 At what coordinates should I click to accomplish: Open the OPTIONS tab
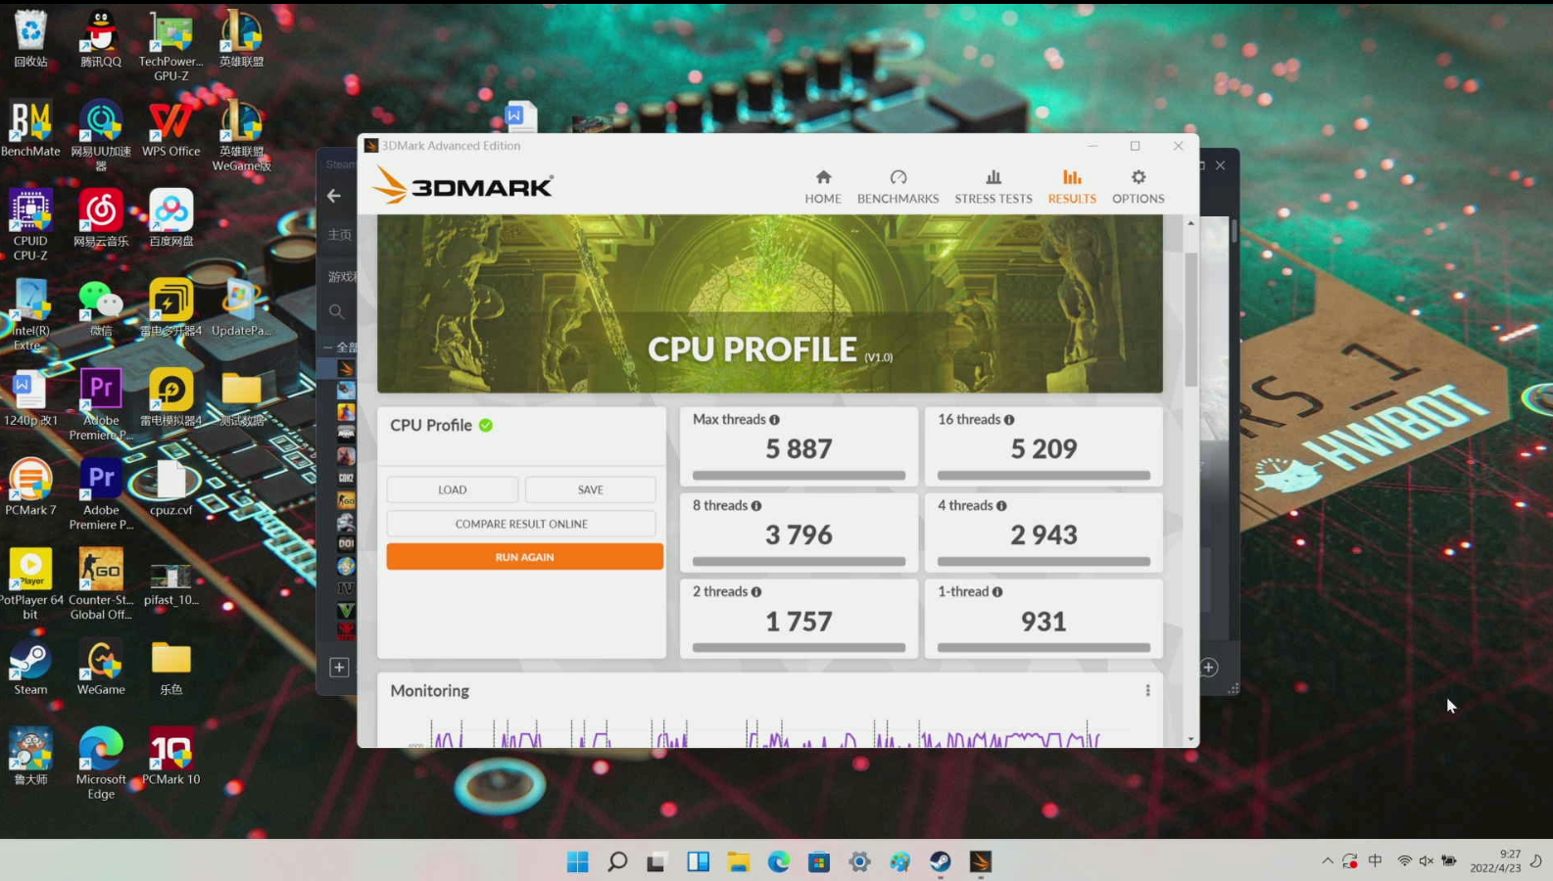point(1138,186)
